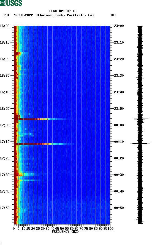Click the '00:30' UTC time label
Image resolution: width=152 pixels, height=246 pixels.
119,175
